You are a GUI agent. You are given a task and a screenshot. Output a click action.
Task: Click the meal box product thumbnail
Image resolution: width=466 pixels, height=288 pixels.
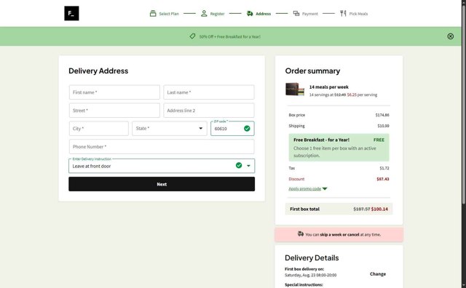coord(295,89)
